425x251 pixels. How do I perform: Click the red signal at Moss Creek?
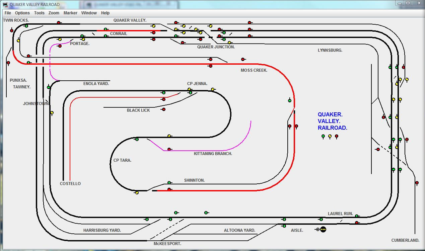tap(243, 59)
